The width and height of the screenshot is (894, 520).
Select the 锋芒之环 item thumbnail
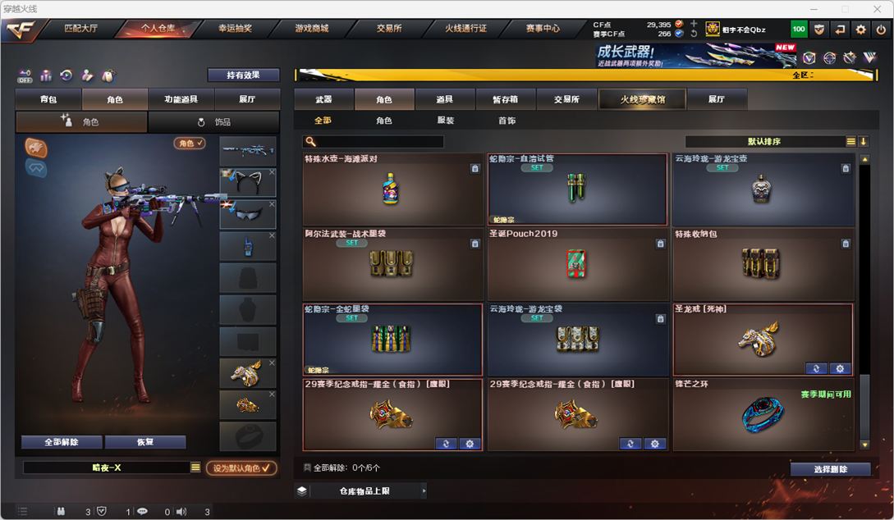tap(763, 414)
